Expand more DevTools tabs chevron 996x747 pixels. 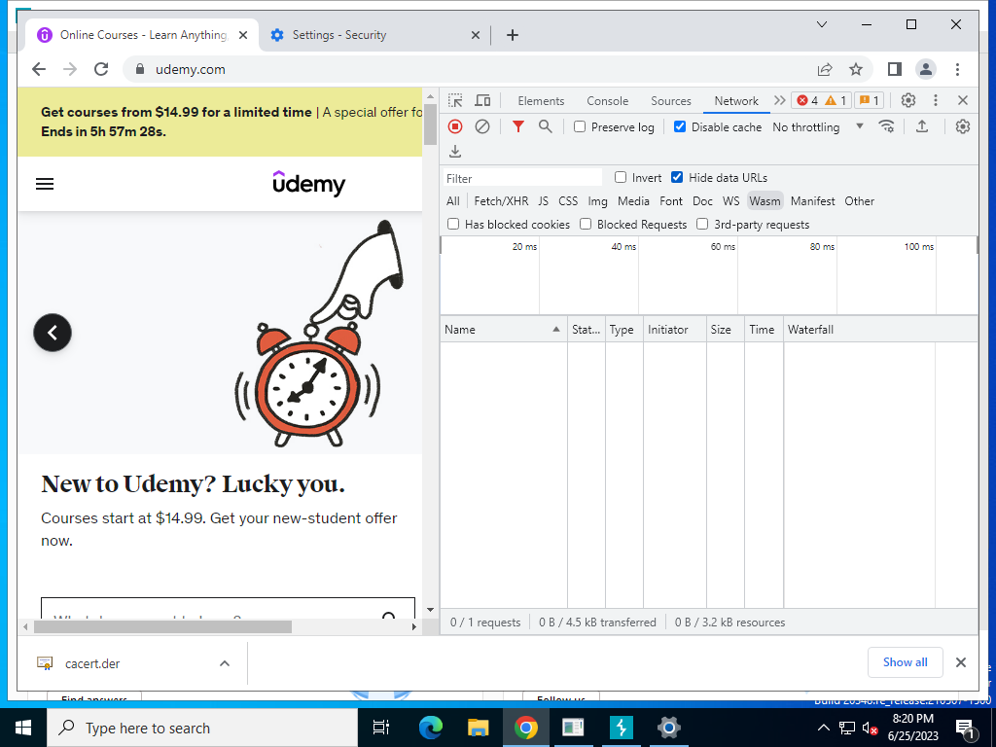point(779,100)
